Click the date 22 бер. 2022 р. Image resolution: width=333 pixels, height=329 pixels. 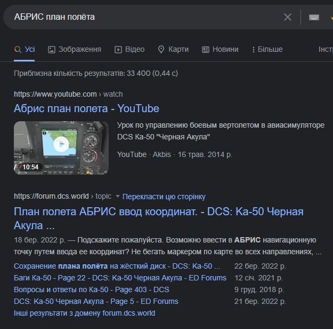point(260,266)
